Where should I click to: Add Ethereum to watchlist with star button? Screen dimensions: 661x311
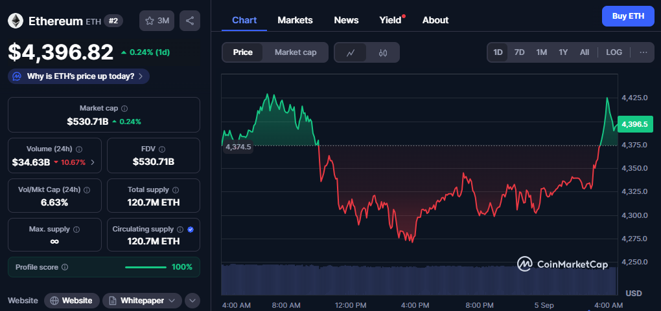point(156,21)
